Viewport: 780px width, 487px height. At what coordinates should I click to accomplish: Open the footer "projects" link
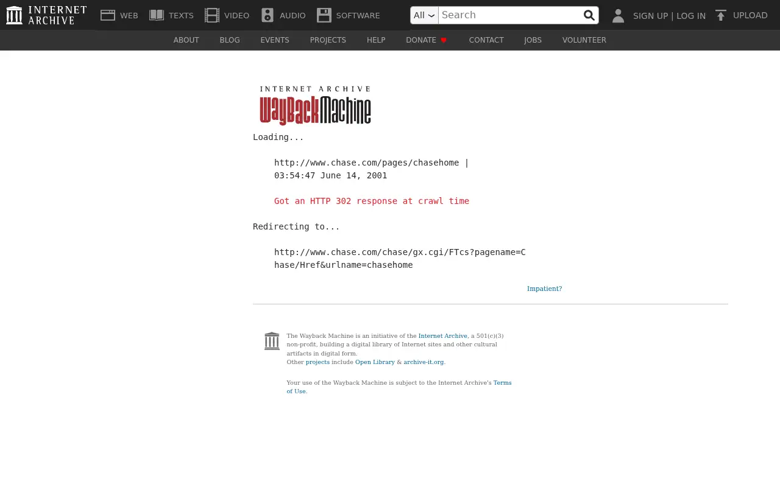pyautogui.click(x=317, y=362)
